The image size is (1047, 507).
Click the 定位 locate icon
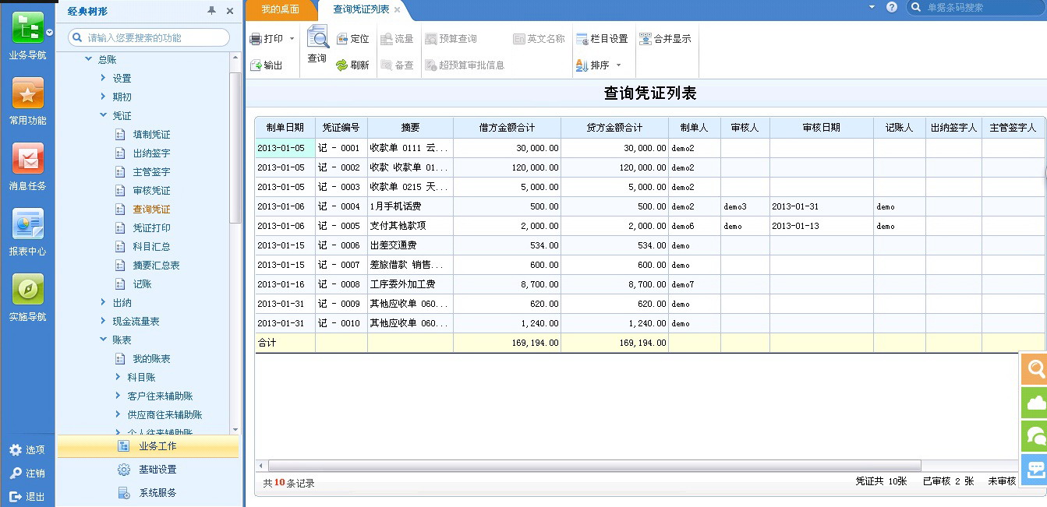coord(342,39)
